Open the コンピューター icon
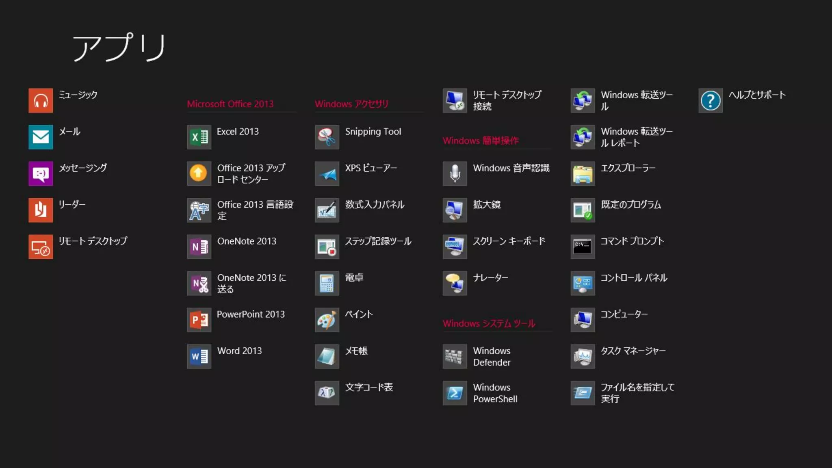 coord(583,320)
